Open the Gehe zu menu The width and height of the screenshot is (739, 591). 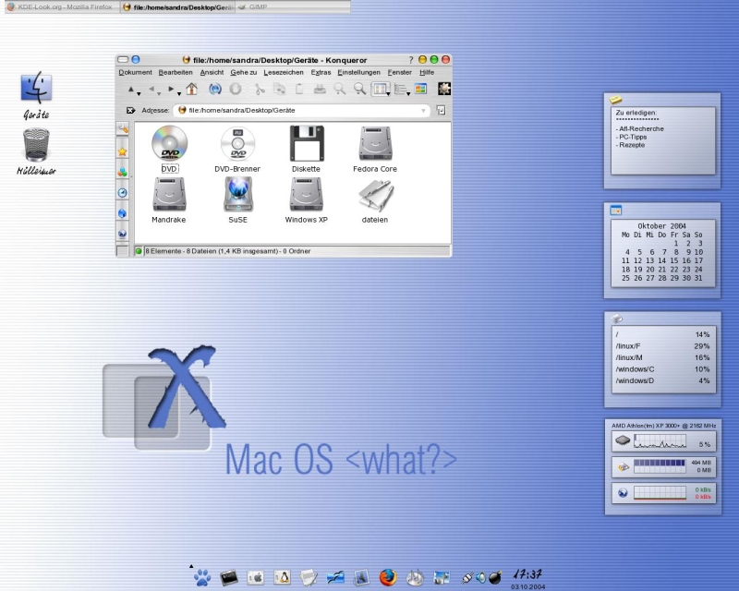pos(243,72)
